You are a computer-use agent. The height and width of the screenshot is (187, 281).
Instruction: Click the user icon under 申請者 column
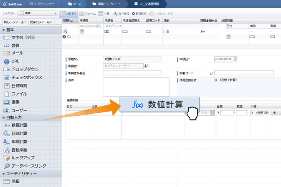click(x=107, y=31)
